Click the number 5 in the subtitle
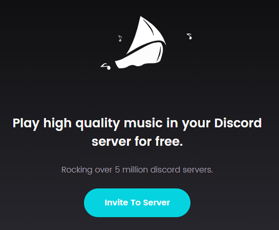 pos(117,169)
